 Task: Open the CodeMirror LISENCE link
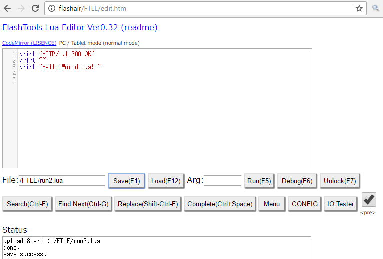click(x=29, y=43)
